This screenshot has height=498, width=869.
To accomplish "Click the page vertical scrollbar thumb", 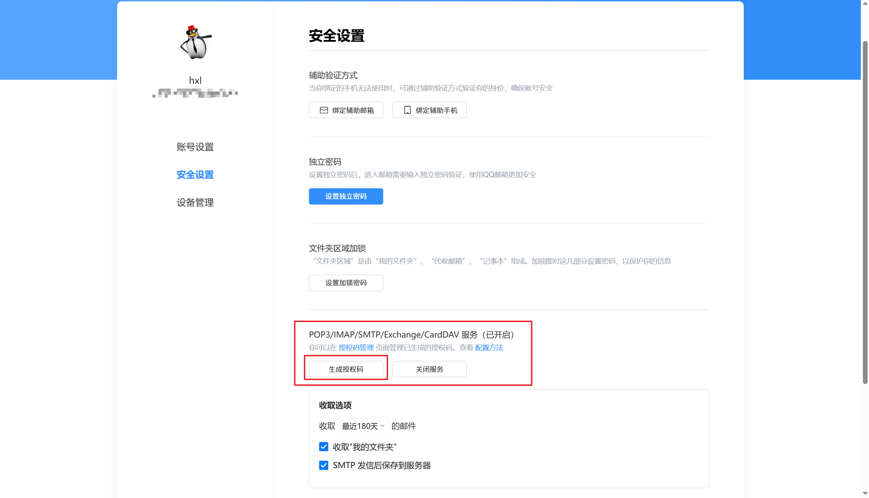I will [865, 212].
